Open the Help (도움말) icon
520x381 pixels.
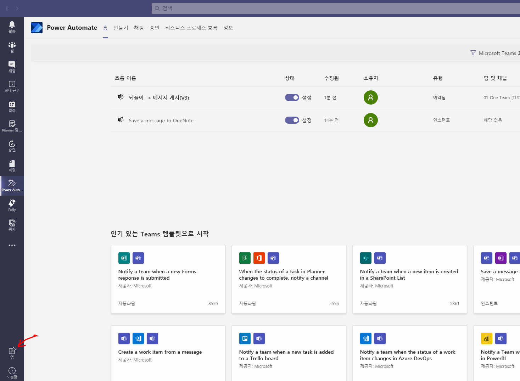[x=12, y=373]
